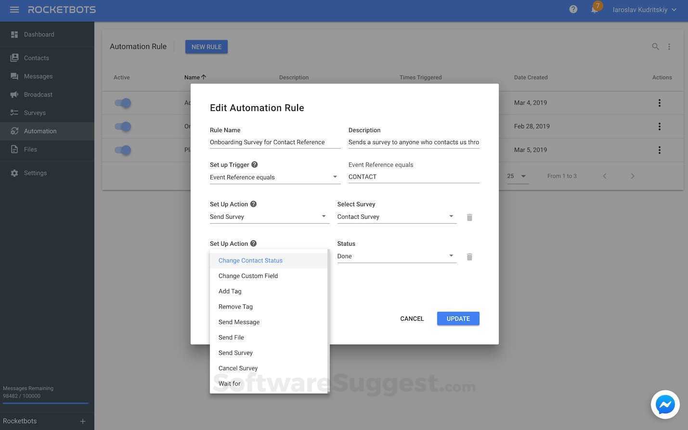Open the Dashboard panel from sidebar
Viewport: 688px width, 430px height.
coord(39,34)
